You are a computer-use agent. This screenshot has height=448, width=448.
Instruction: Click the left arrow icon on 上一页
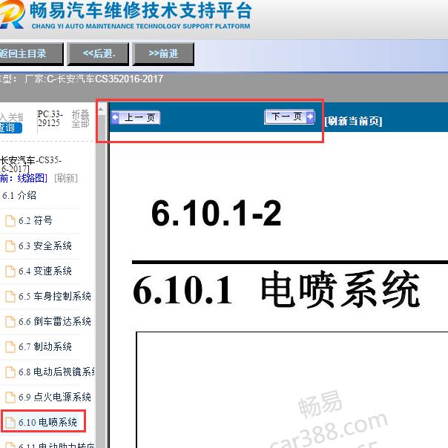[x=116, y=117]
